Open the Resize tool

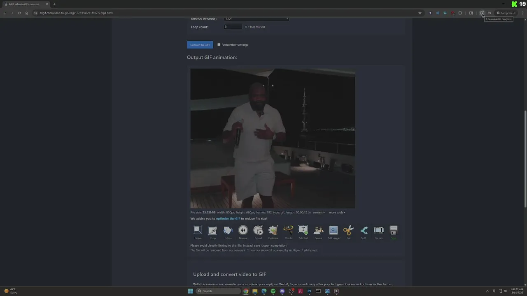[198, 232]
